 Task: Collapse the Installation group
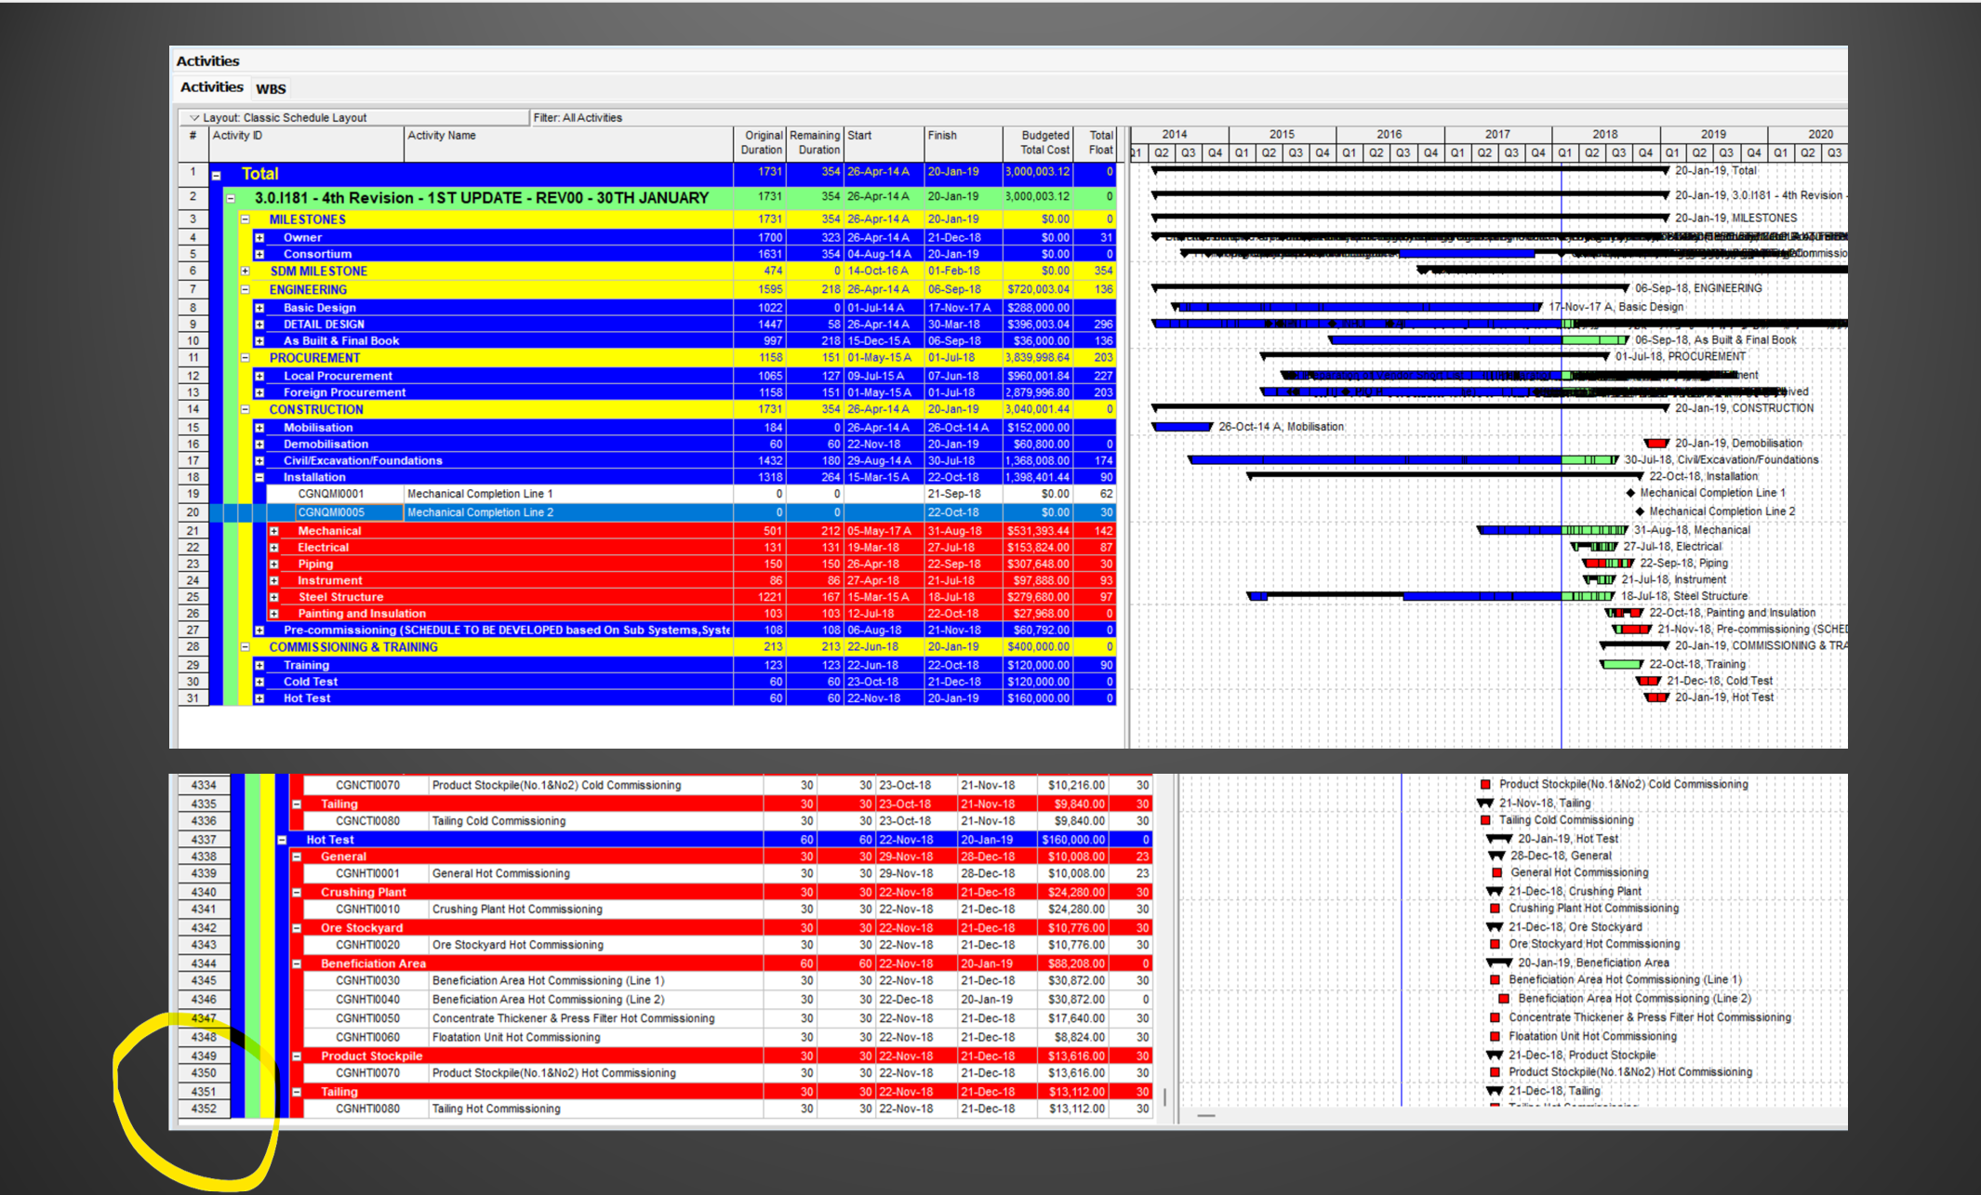pyautogui.click(x=259, y=478)
